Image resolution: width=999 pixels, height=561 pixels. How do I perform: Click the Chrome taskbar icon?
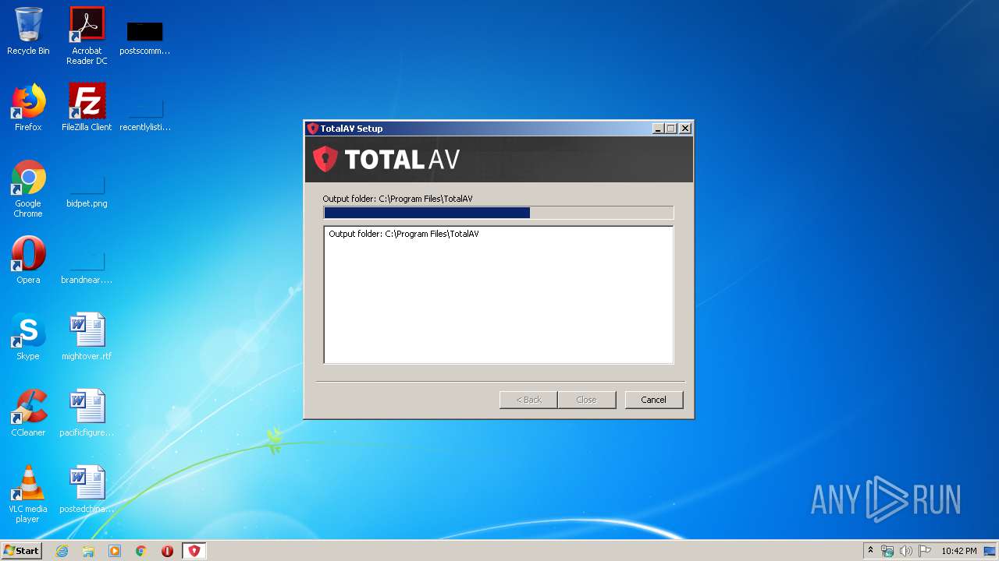click(x=141, y=551)
